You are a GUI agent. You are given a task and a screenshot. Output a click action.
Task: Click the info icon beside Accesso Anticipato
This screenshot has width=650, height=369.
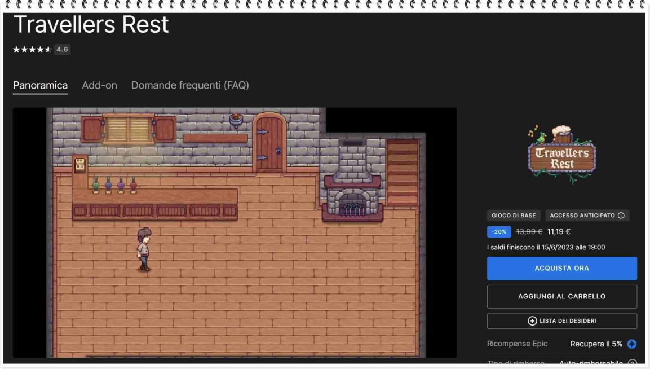coord(621,216)
